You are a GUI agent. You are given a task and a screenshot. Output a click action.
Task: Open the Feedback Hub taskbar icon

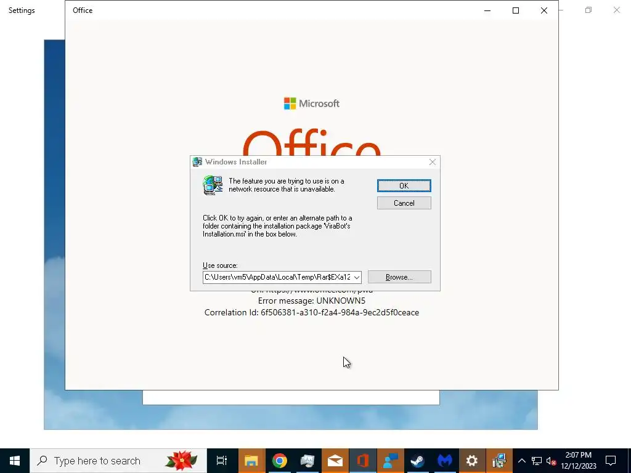click(390, 461)
